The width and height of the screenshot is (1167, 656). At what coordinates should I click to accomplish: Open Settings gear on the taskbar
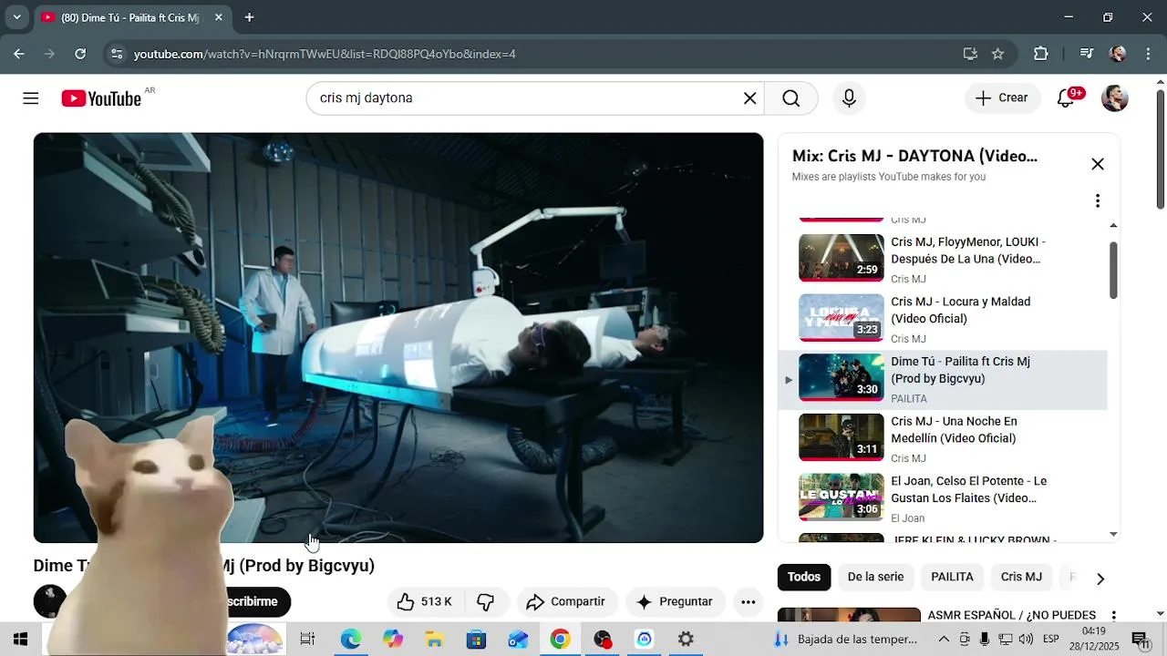coord(686,639)
